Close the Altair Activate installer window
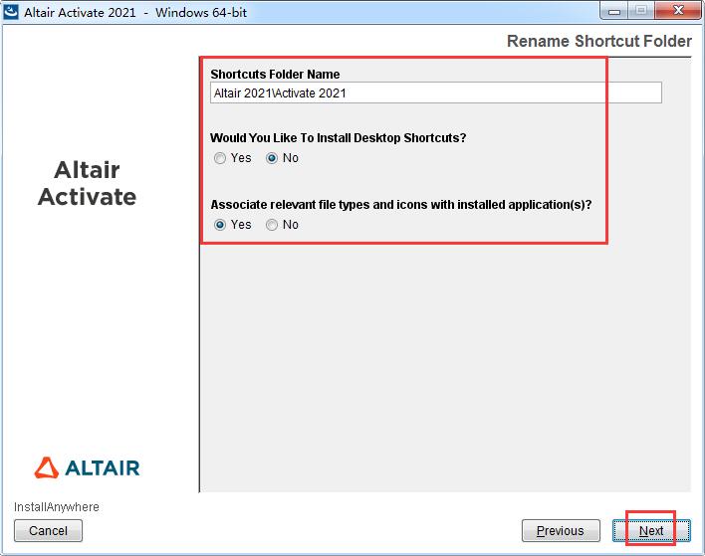 pos(678,11)
